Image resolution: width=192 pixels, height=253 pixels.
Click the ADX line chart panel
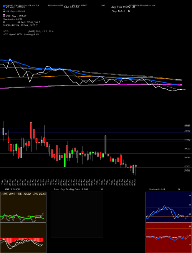click(23, 207)
